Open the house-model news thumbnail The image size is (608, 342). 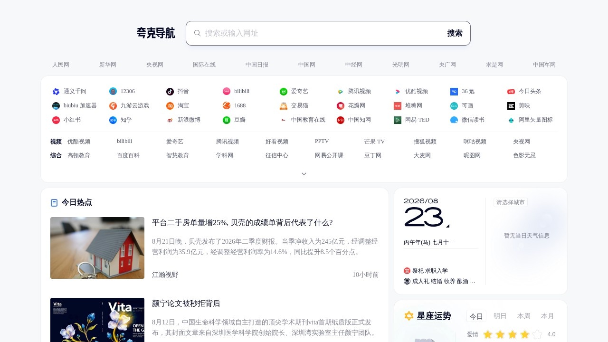pyautogui.click(x=97, y=248)
